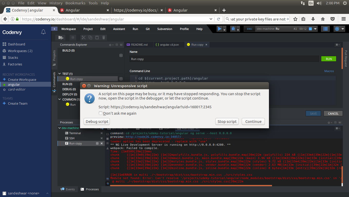Enable the Don't ask me again checkbox

tap(101, 113)
